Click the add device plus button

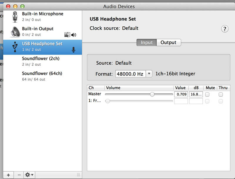pyautogui.click(x=8, y=175)
